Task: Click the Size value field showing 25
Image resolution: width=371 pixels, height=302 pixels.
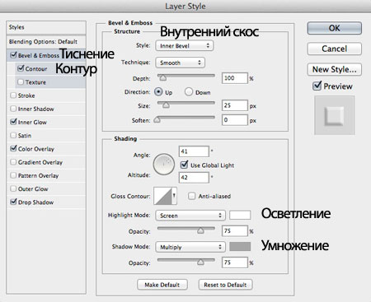Action: tap(234, 105)
